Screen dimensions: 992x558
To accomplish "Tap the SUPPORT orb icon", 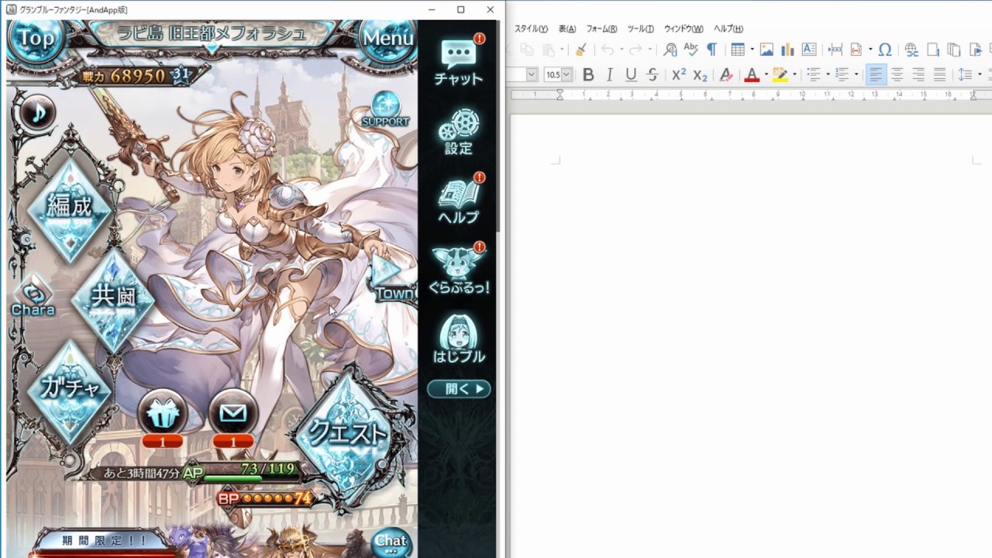I will (x=385, y=110).
